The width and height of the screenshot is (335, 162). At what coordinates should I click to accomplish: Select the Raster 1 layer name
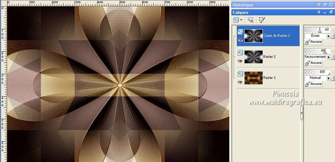pos(269,78)
